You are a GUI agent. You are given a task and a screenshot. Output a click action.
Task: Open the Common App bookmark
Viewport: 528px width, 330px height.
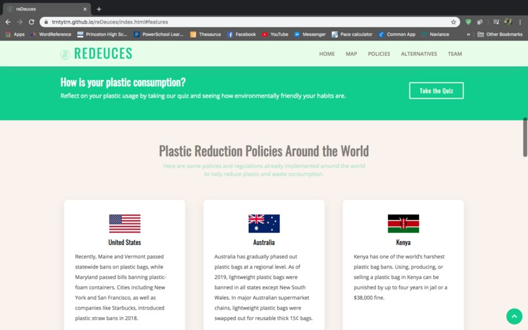[397, 34]
